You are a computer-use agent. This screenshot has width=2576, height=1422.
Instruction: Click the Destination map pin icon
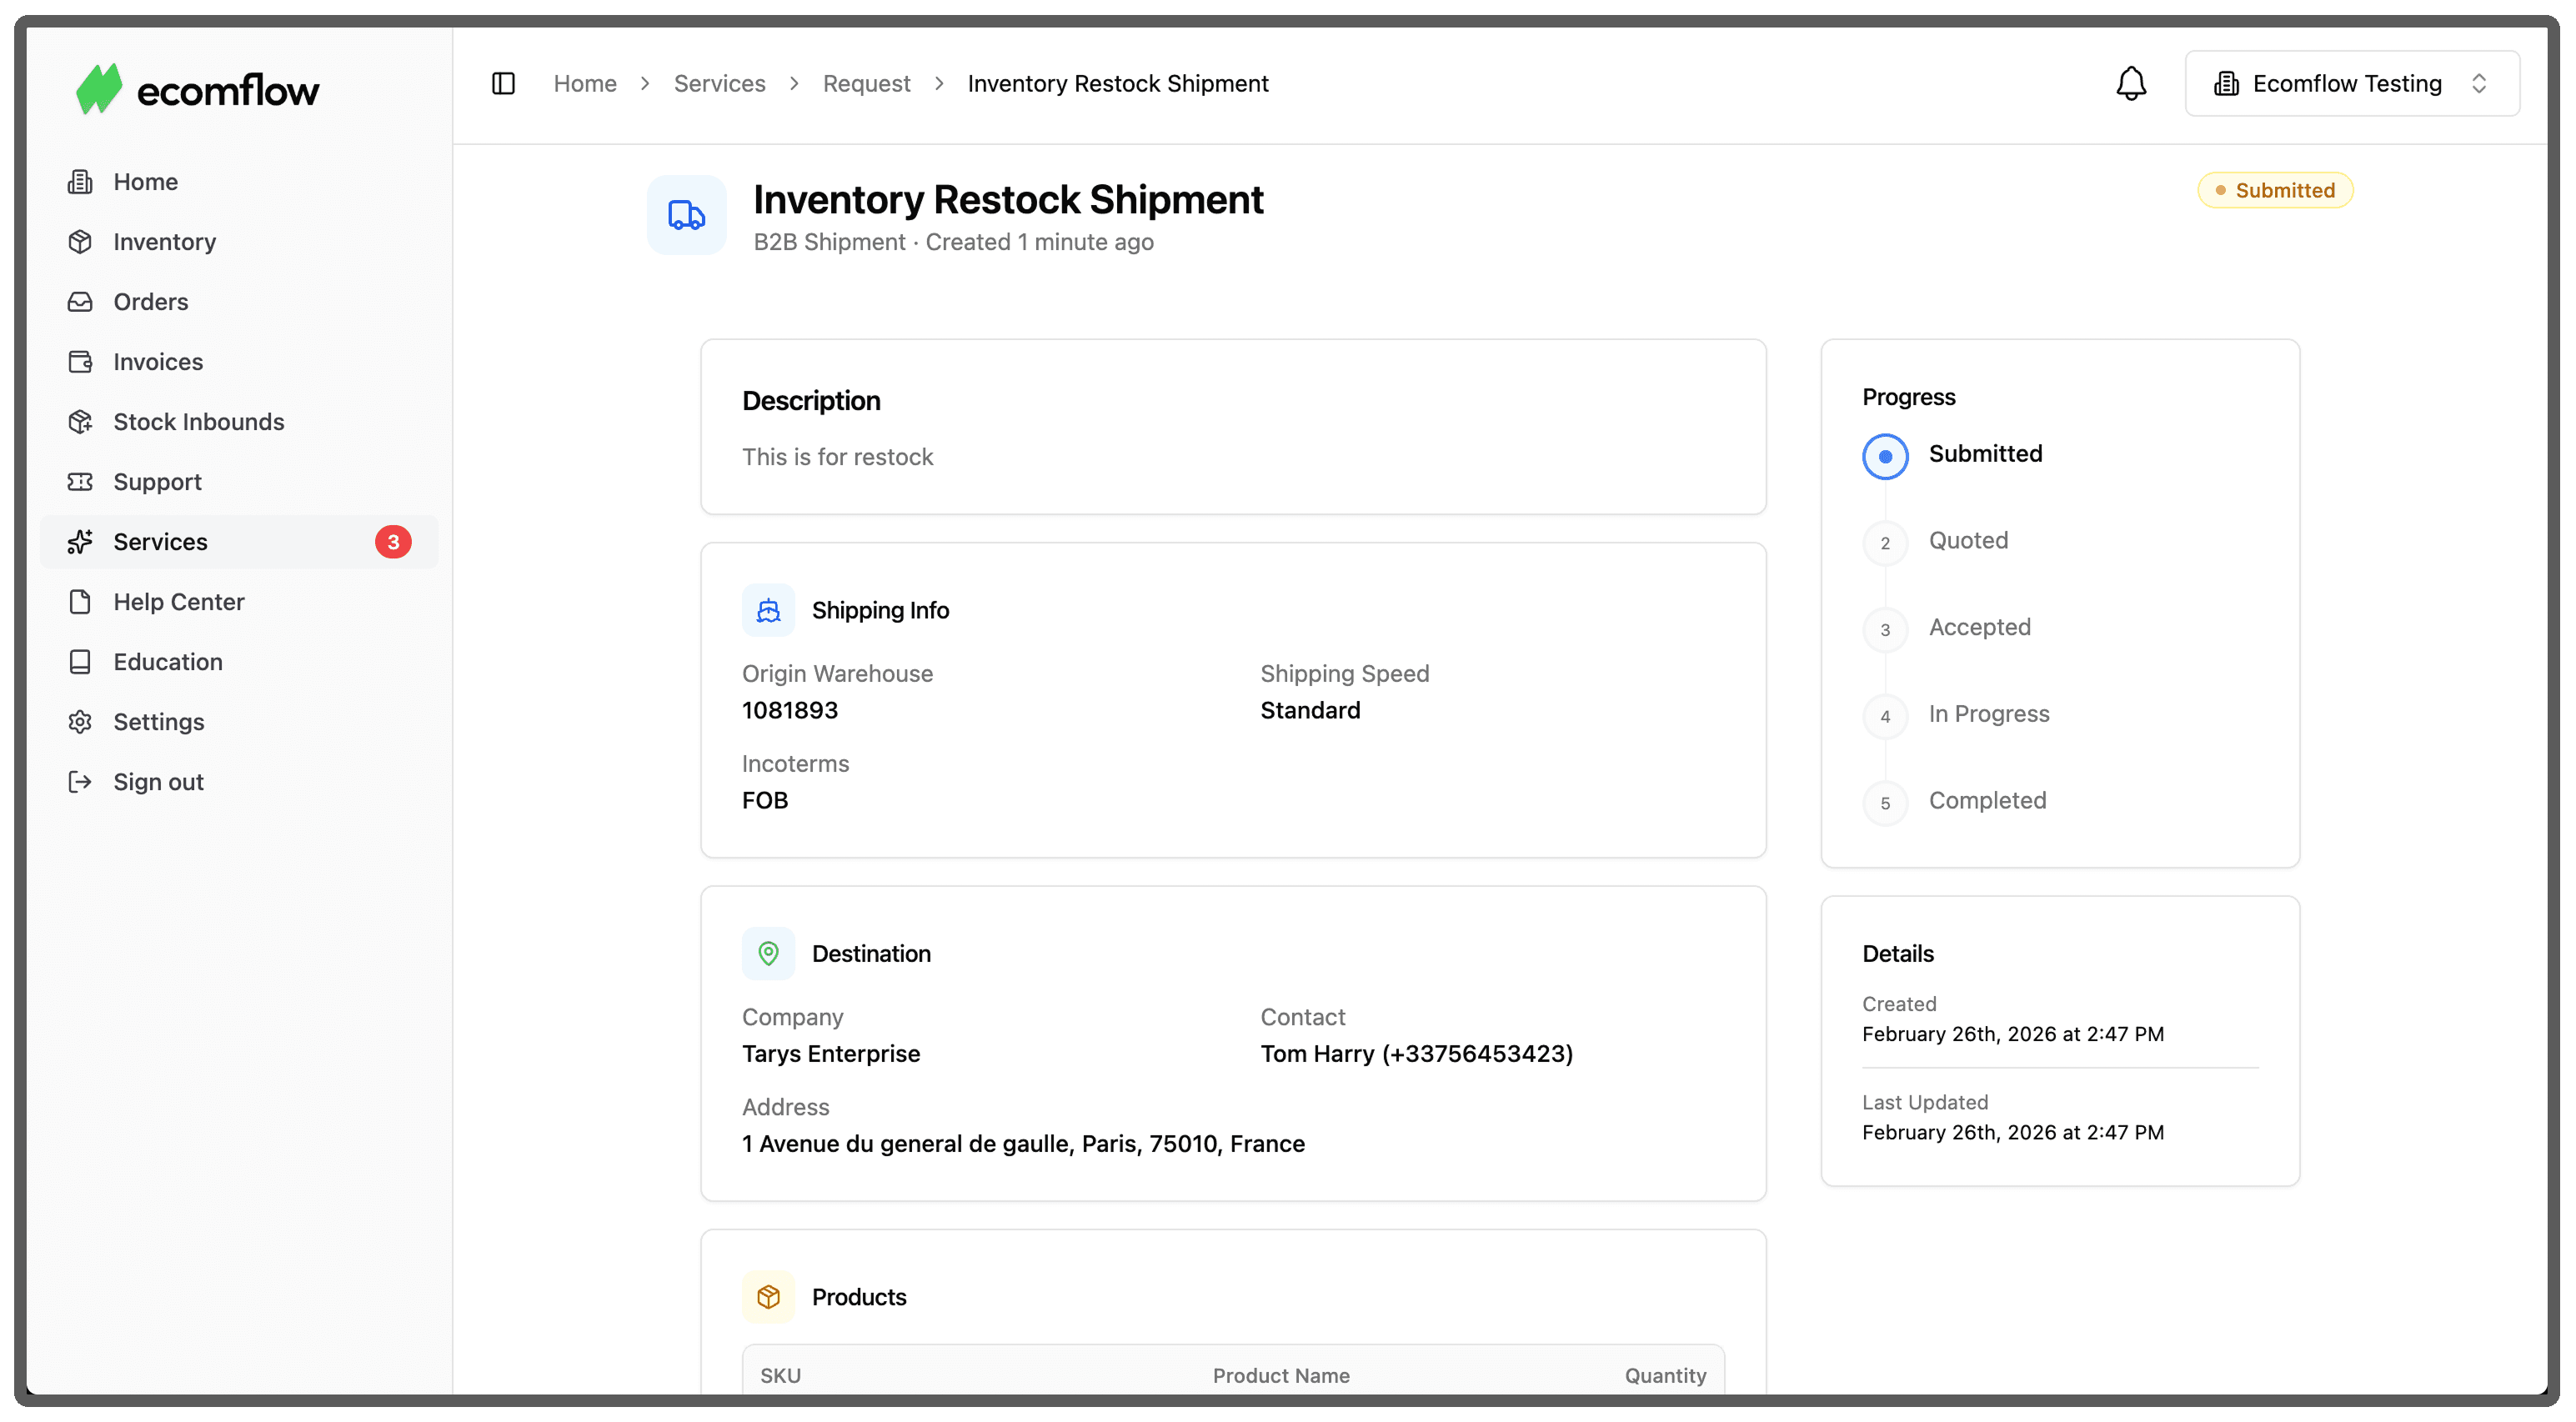point(768,953)
